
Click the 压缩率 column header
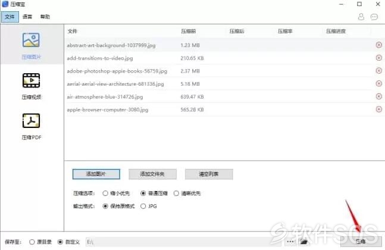[x=285, y=31]
